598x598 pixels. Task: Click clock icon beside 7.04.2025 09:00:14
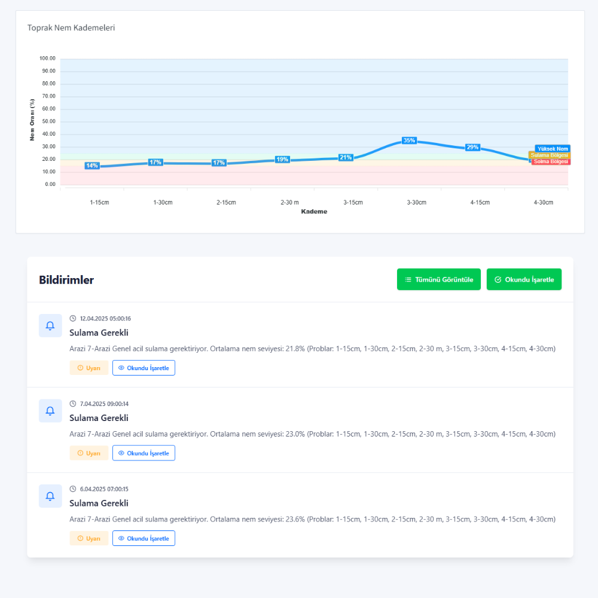pos(73,404)
